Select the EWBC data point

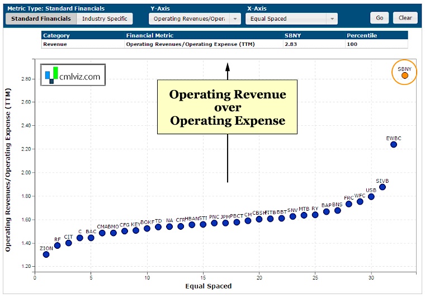click(394, 144)
